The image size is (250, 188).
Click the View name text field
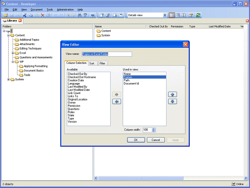[107, 54]
